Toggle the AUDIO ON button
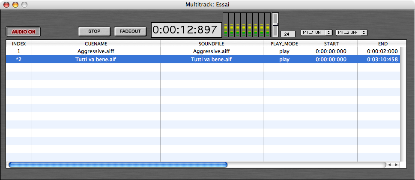The image size is (415, 180). point(23,32)
